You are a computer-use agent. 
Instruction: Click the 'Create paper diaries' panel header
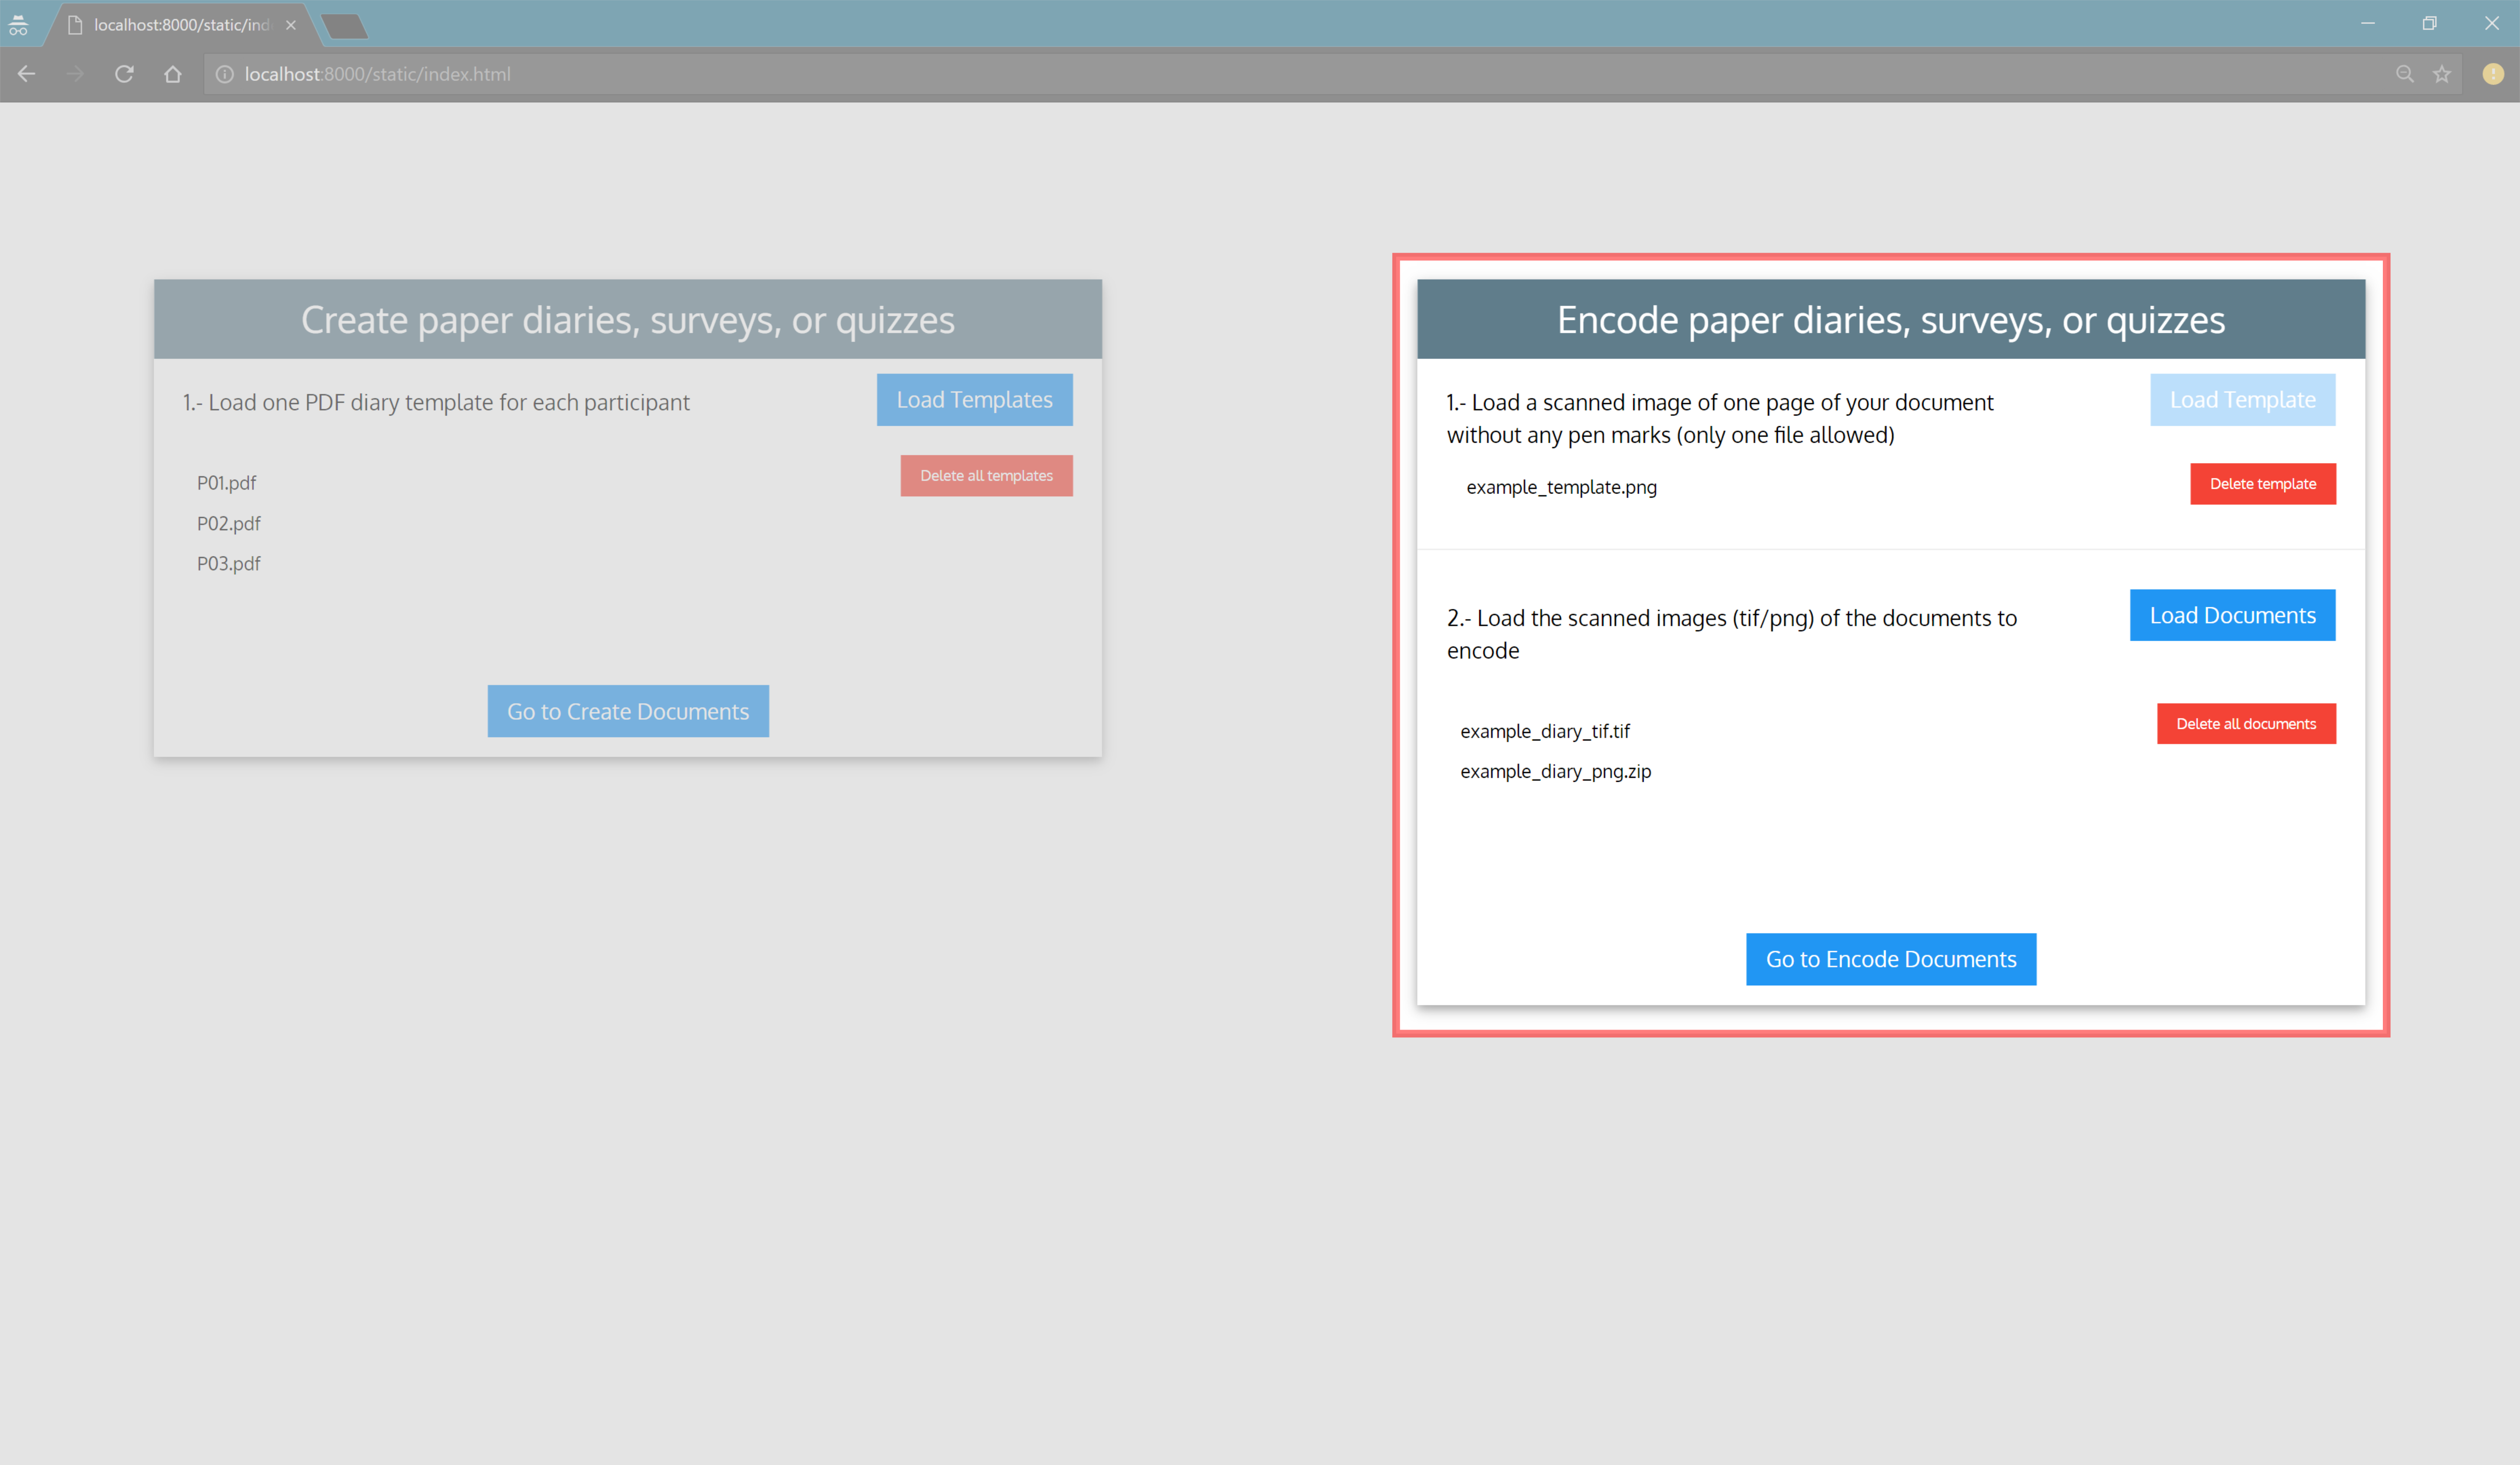click(628, 319)
